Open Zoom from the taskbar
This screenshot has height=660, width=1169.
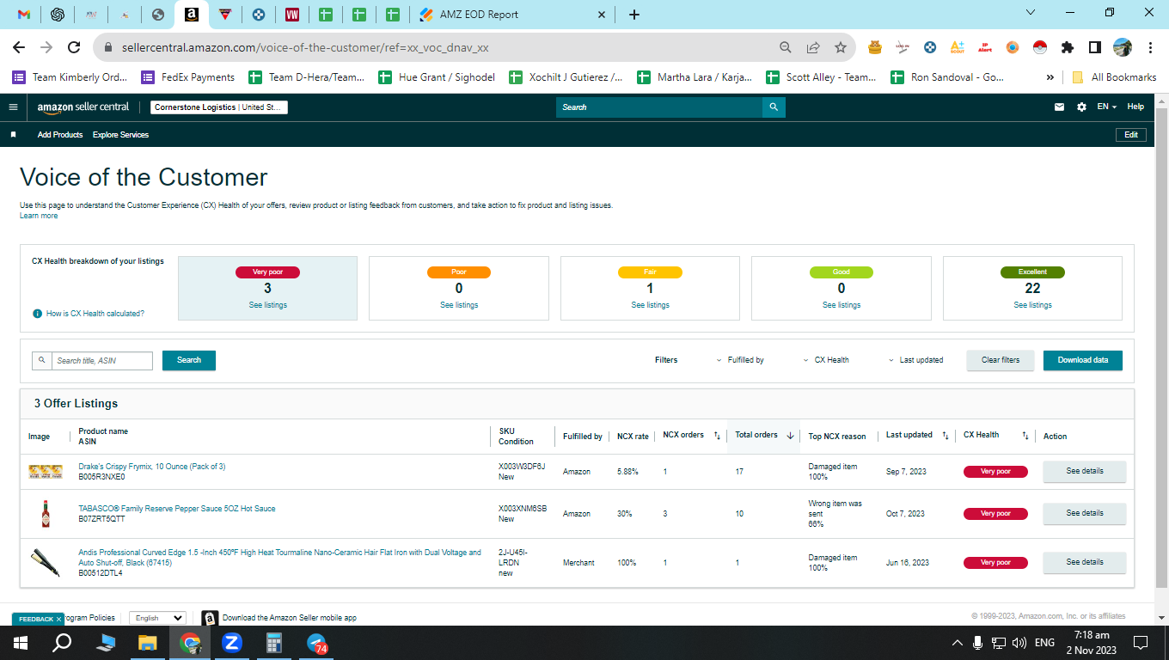pos(232,643)
